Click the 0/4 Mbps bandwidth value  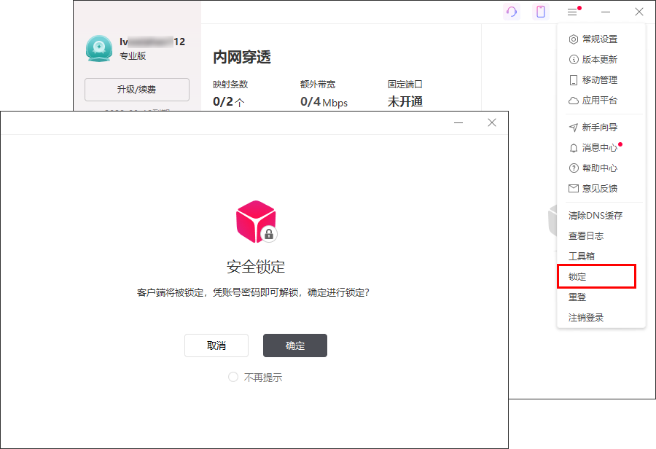point(324,102)
